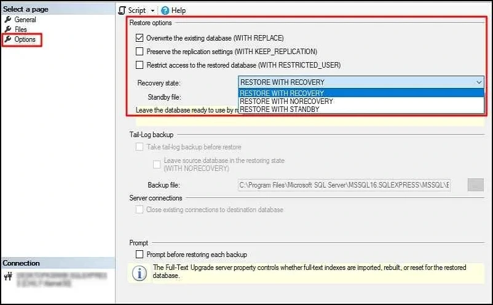
Task: Click the Select a page header
Action: [58, 9]
